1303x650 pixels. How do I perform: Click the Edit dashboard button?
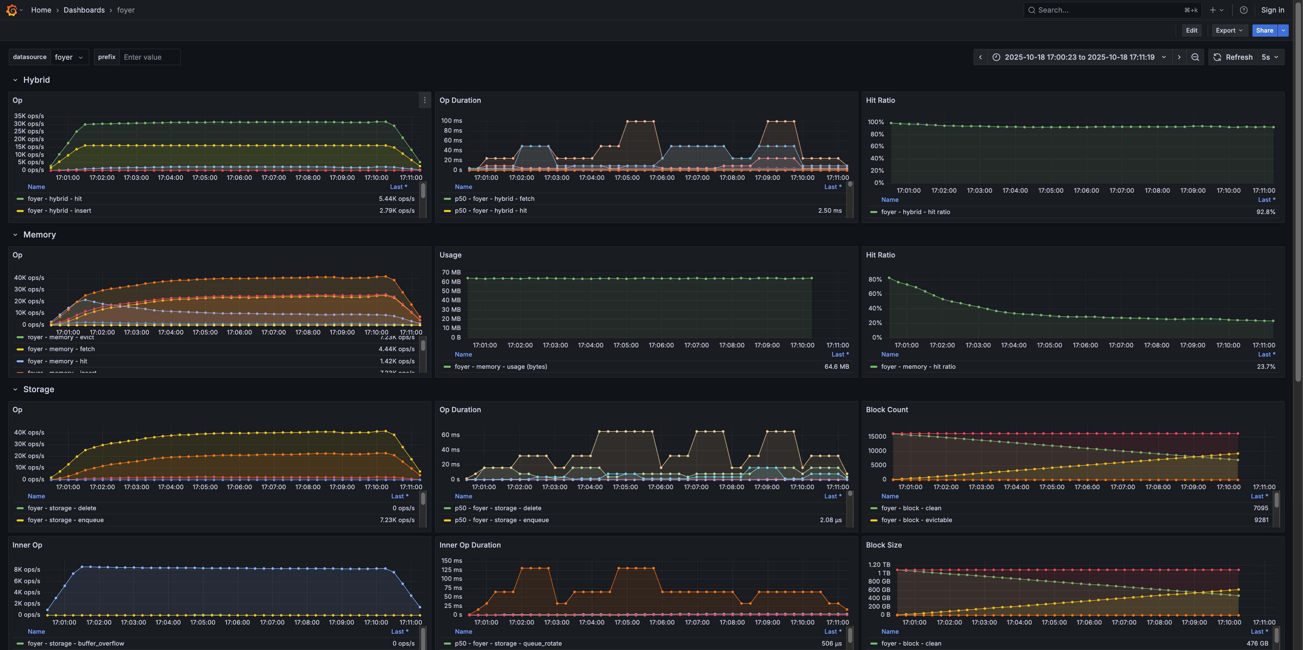pos(1191,30)
